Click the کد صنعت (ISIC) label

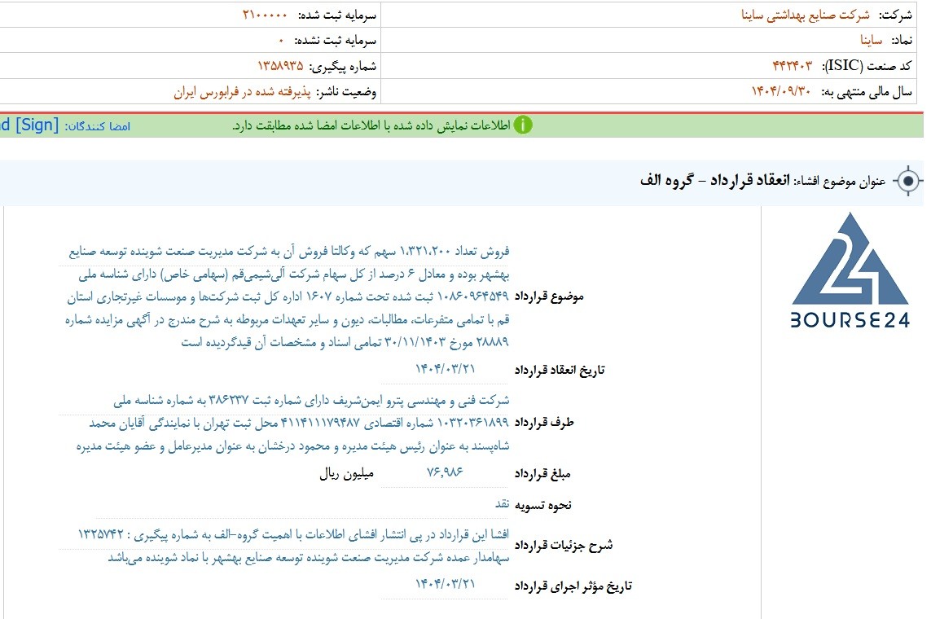867,66
